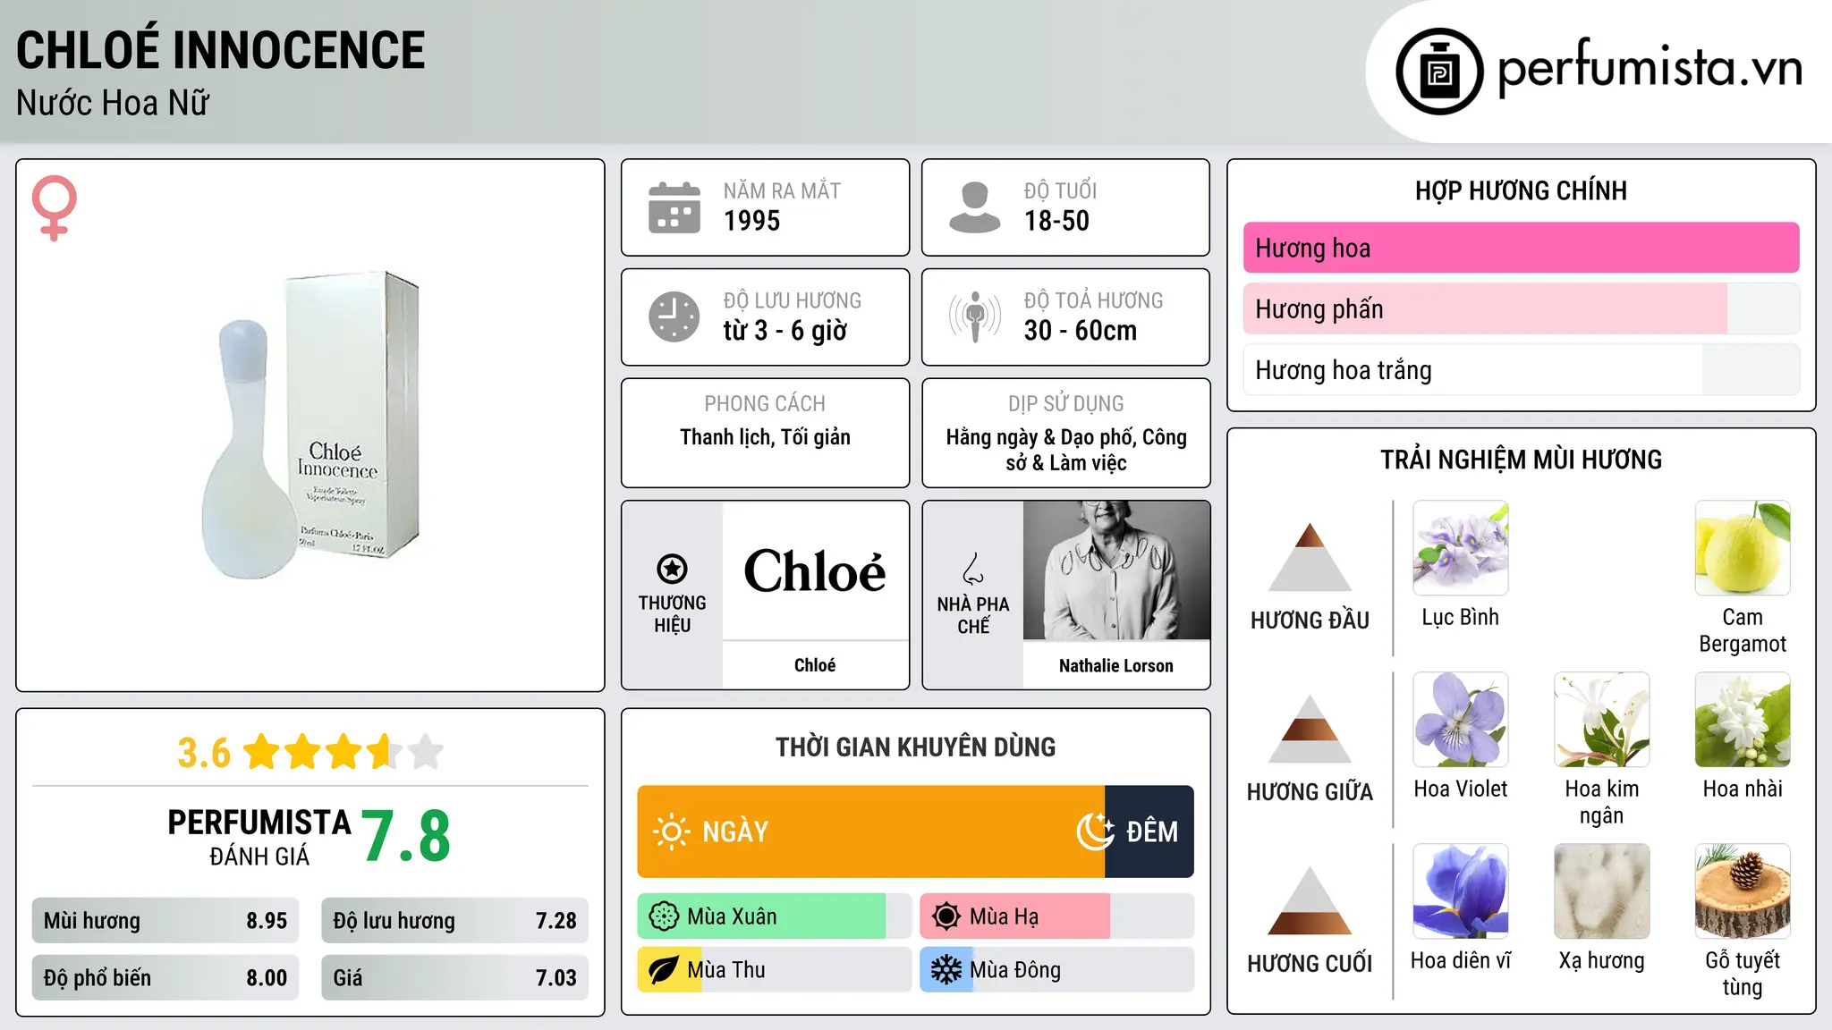1832x1030 pixels.
Task: Click the Nathalie Lorson perfumer portrait
Action: point(1116,570)
